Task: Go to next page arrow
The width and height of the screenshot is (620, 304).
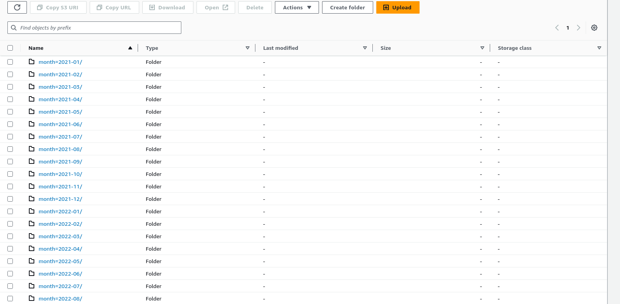Action: coord(578,28)
